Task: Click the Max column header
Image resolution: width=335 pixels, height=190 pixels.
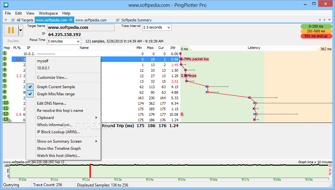Action: click(150, 48)
